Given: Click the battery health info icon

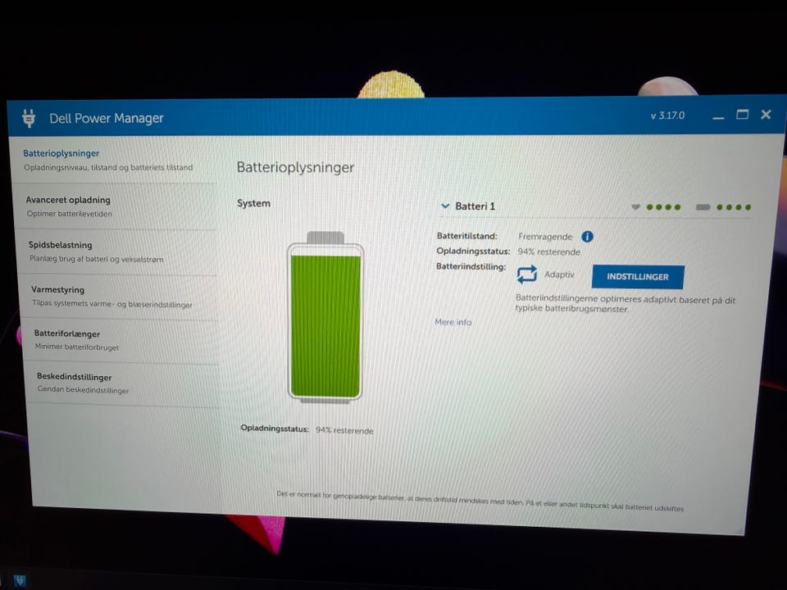Looking at the screenshot, I should pyautogui.click(x=587, y=236).
